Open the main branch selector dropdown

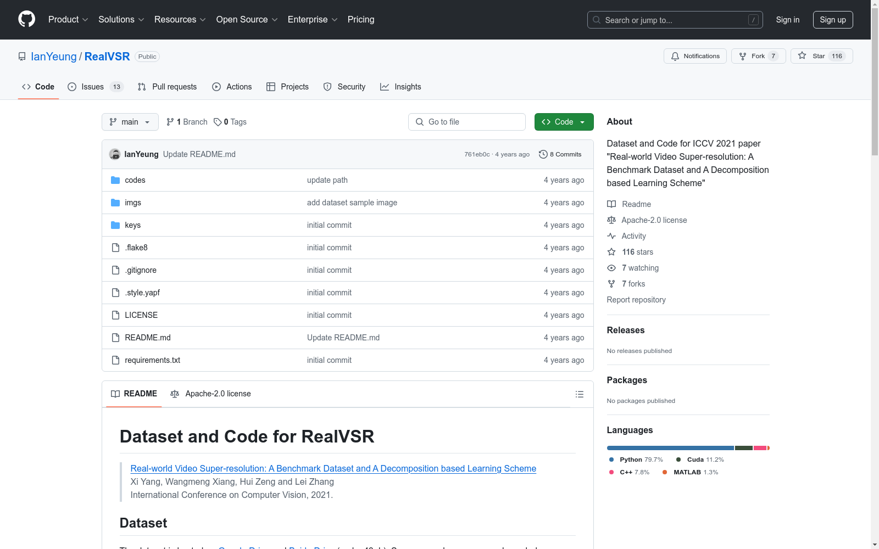pyautogui.click(x=130, y=122)
